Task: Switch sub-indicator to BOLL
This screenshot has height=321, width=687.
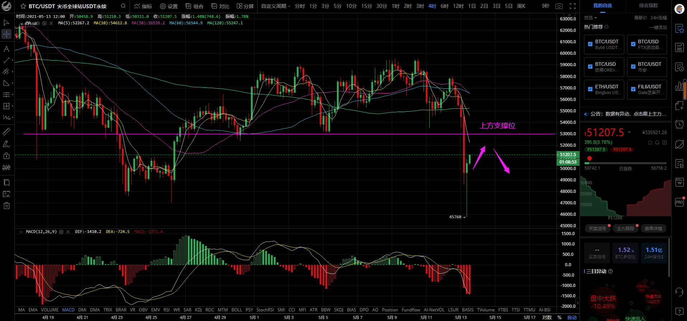Action: 237,310
